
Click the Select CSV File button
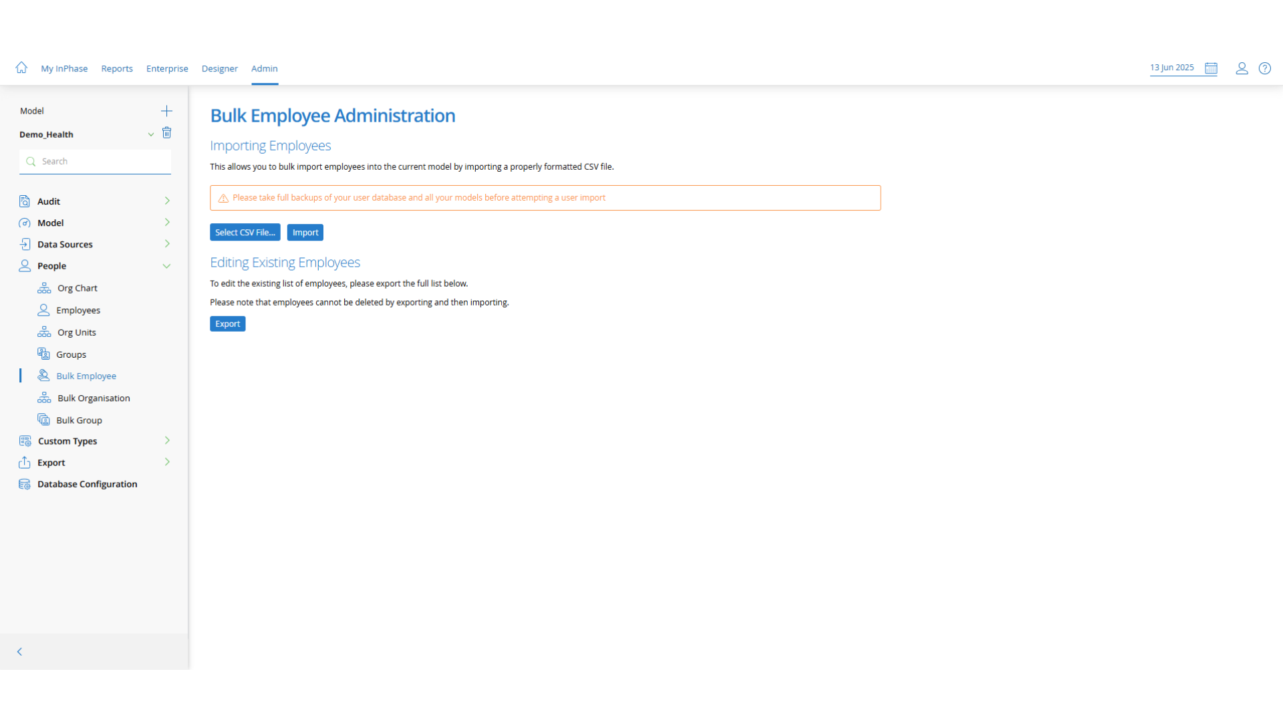coord(245,233)
